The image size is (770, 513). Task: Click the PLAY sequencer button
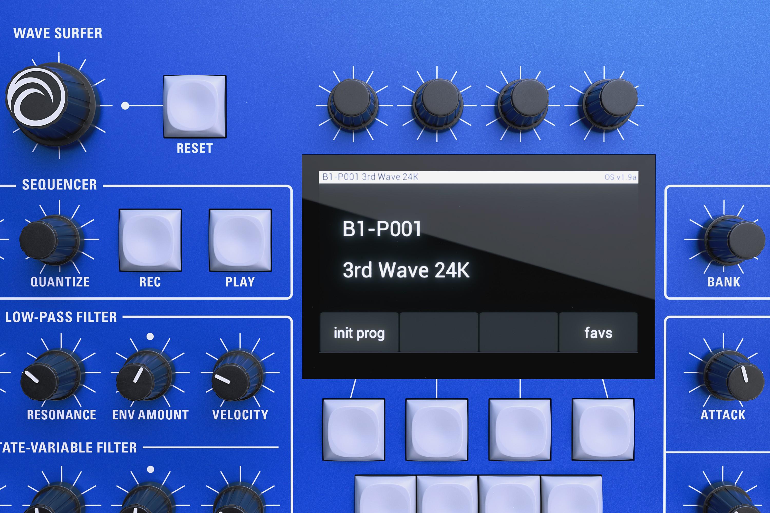click(240, 240)
